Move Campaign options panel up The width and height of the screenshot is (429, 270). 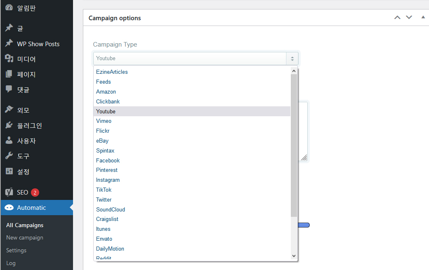click(x=397, y=17)
